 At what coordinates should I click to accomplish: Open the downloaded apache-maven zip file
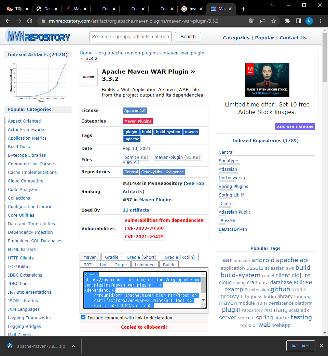tap(36, 346)
